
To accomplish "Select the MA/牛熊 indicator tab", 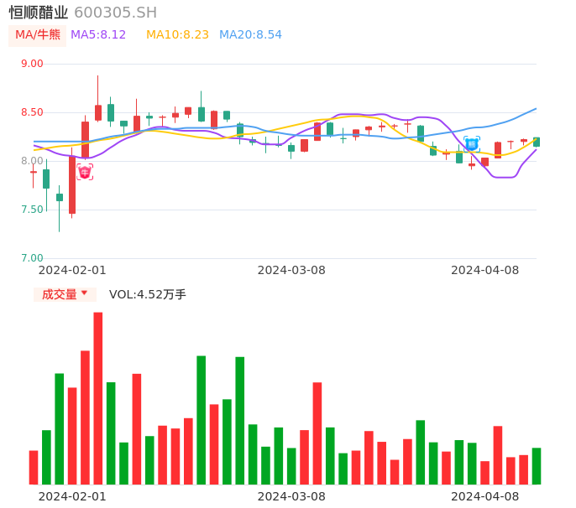I will (x=38, y=35).
